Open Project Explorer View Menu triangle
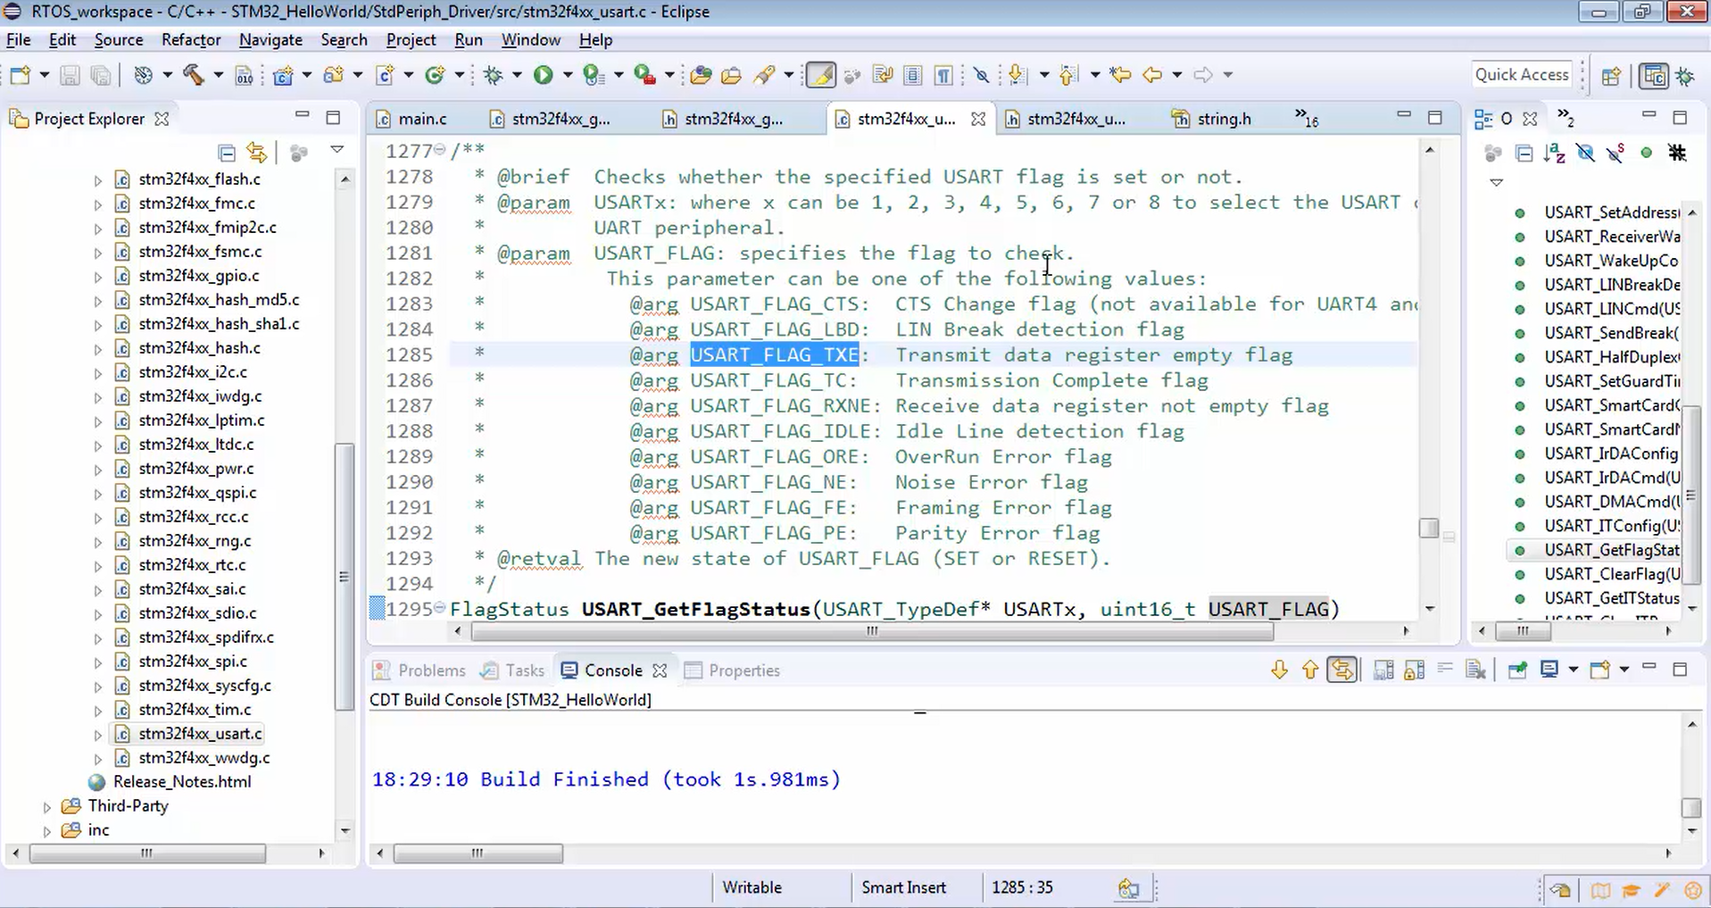This screenshot has width=1711, height=908. (x=336, y=150)
